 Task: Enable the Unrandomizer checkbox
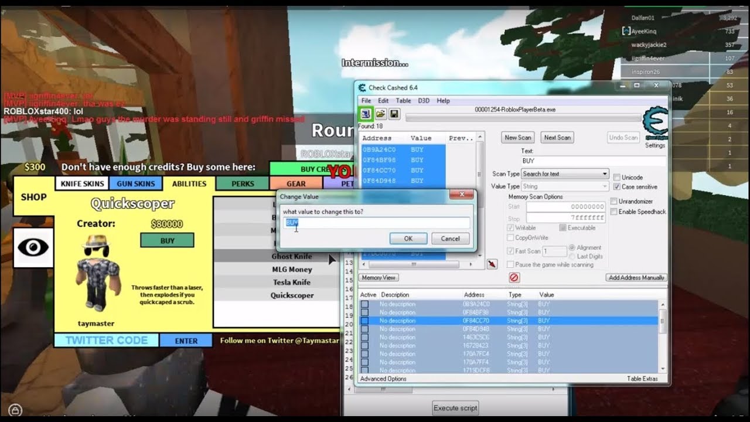tap(614, 202)
